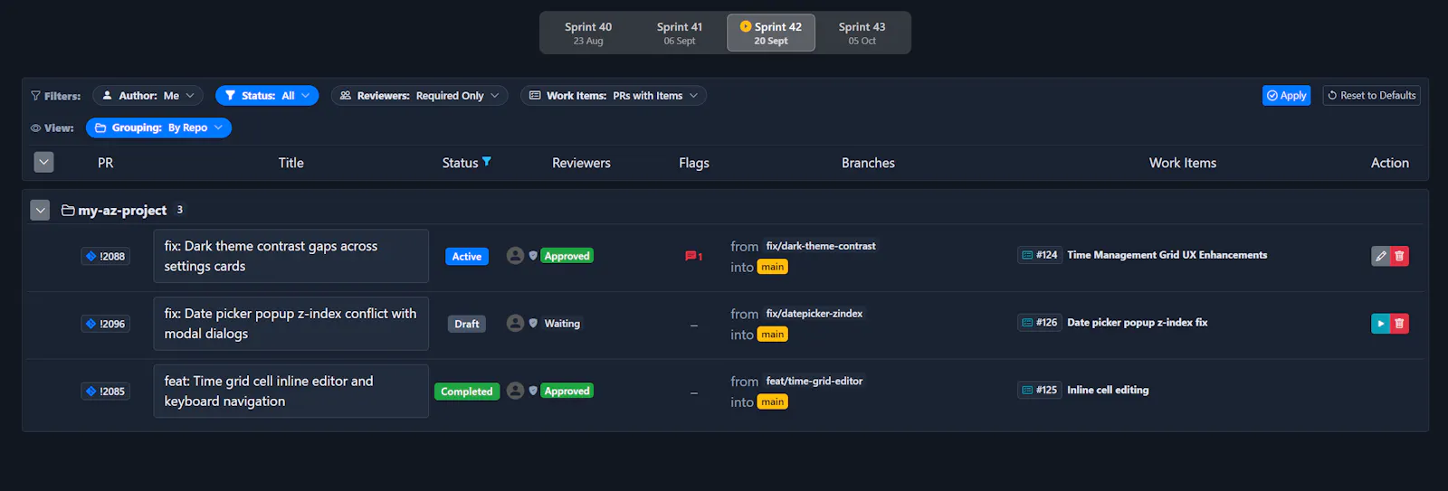
Task: Switch to Sprint 43 tab
Action: pos(862,33)
